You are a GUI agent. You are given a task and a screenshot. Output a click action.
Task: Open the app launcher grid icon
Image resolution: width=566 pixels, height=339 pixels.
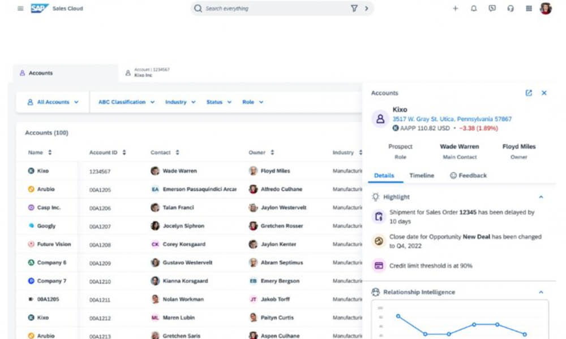click(529, 8)
